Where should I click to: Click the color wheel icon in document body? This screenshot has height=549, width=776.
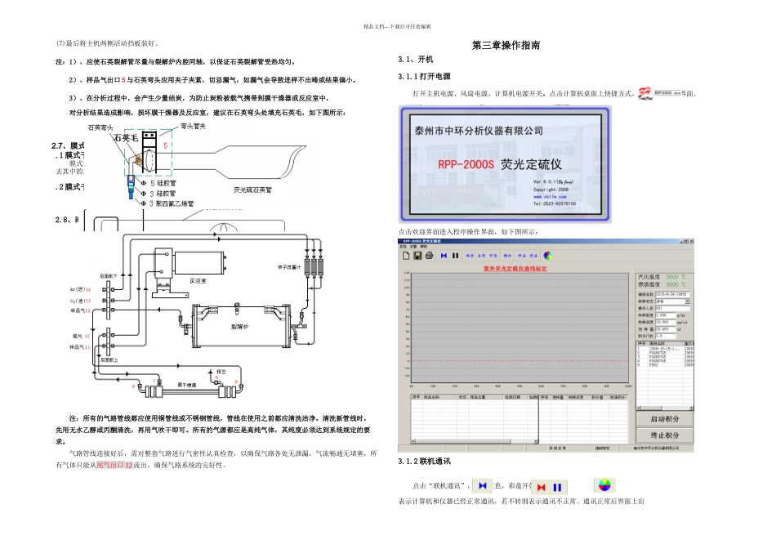click(604, 485)
